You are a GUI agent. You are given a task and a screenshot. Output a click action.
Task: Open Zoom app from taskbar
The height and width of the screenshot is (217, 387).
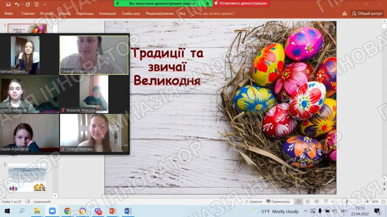point(52,211)
